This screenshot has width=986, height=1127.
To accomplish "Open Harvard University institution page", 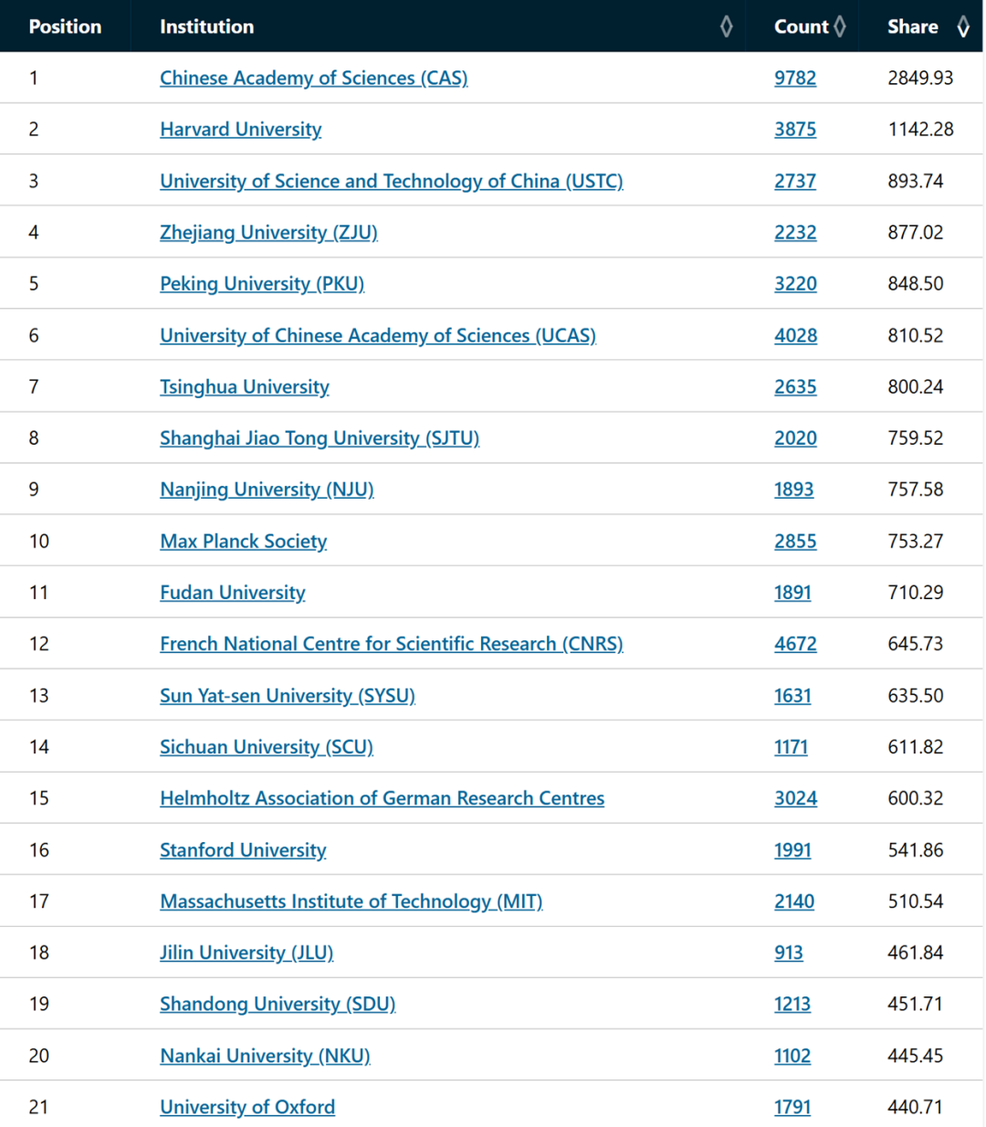I will [240, 130].
